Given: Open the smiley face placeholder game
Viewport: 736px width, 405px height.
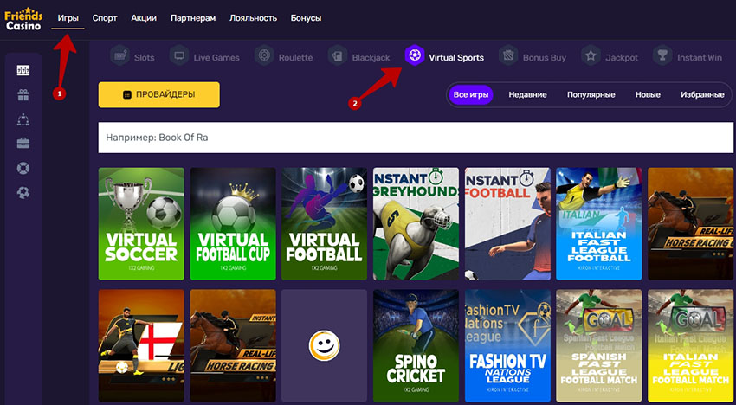Looking at the screenshot, I should click(325, 345).
